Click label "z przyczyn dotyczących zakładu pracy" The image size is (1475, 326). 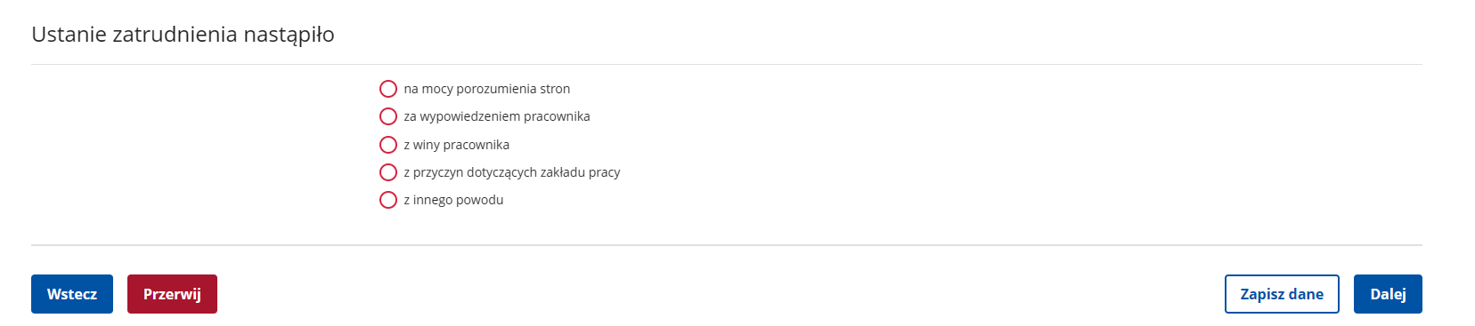point(512,172)
